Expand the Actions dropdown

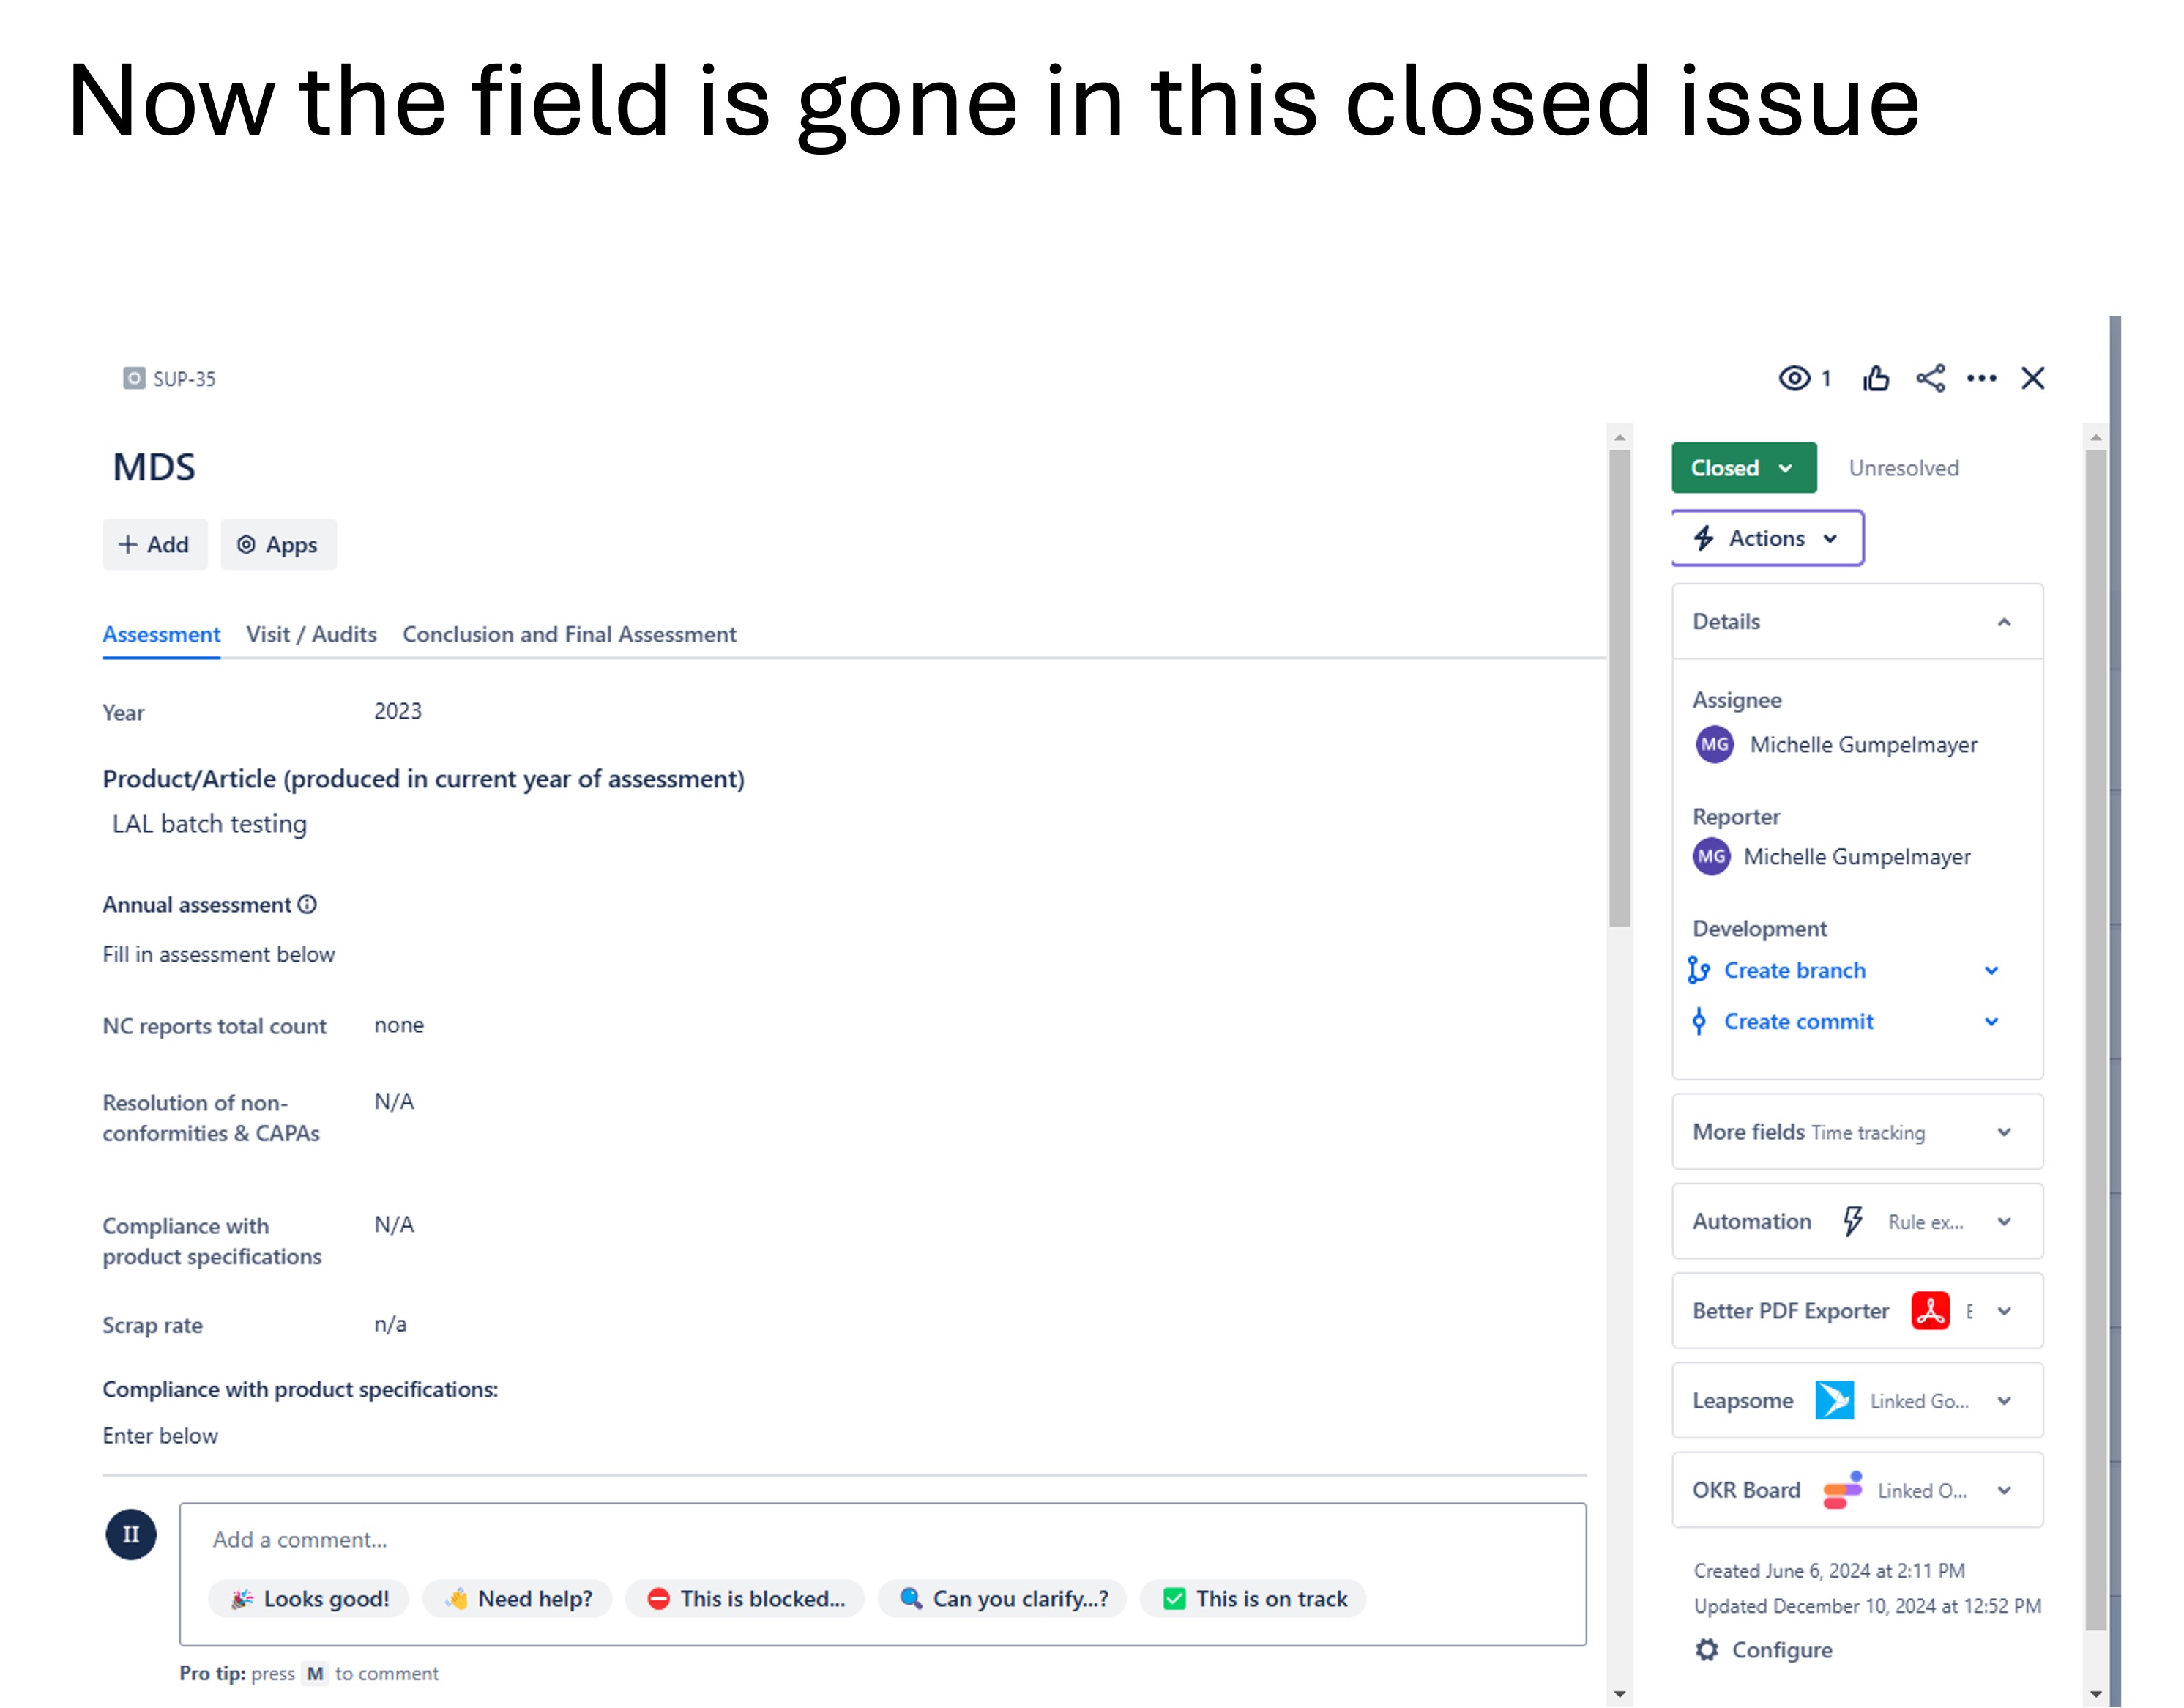tap(1767, 538)
